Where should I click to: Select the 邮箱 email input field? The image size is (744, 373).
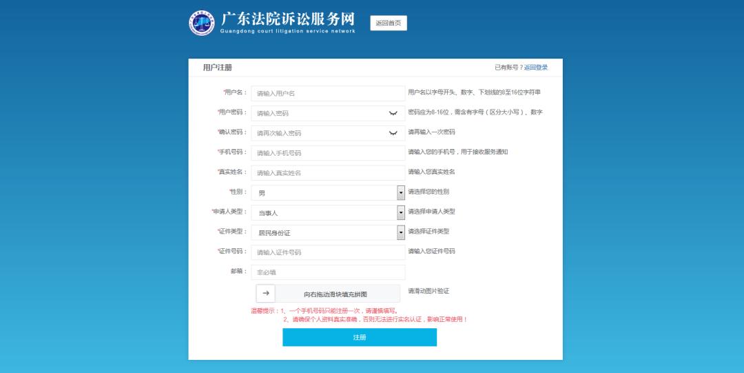coord(328,272)
